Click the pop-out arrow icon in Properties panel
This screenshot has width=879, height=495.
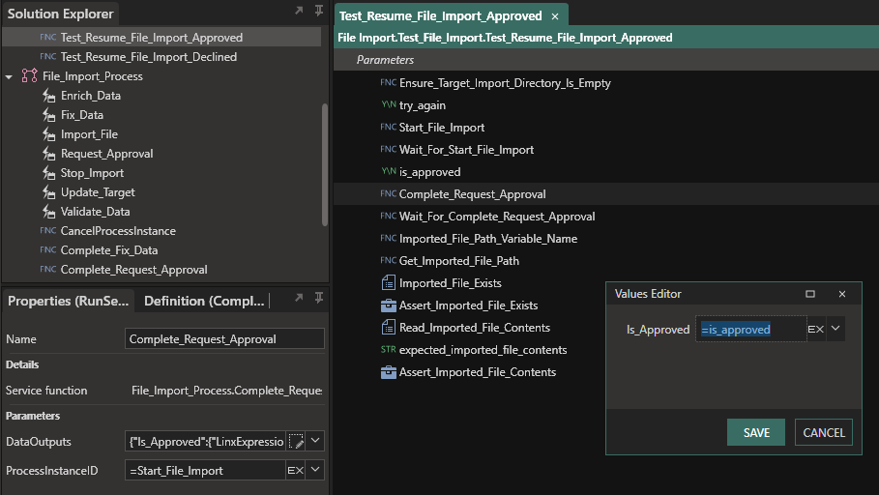coord(299,298)
